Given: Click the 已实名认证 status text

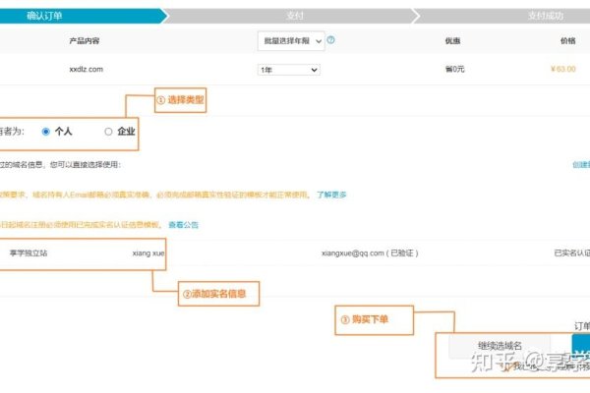Looking at the screenshot, I should point(572,253).
